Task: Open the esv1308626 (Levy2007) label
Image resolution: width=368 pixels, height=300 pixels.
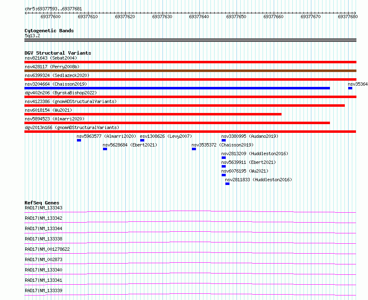Action: pos(166,136)
